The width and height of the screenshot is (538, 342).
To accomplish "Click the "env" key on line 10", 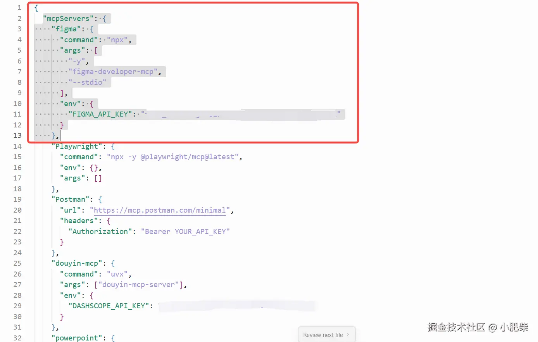I will 70,104.
